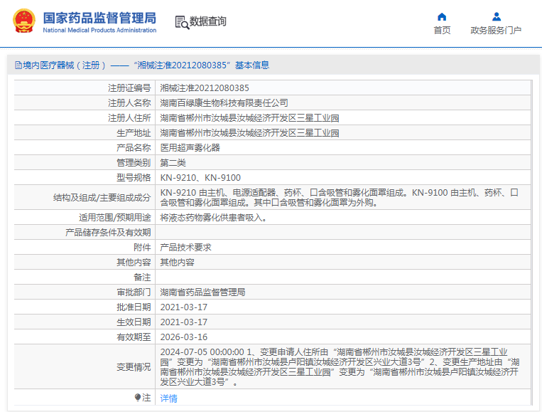The height and width of the screenshot is (412, 542).
Task: Click the 产品名称 row label
Action: point(134,147)
